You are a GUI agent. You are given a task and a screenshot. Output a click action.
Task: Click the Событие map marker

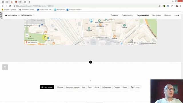124,25
